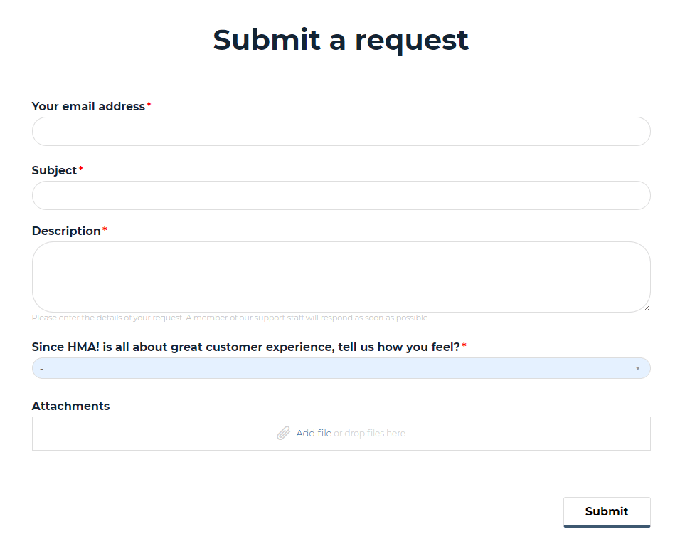This screenshot has width=680, height=534.
Task: Click the customer experience question label
Action: [x=245, y=347]
